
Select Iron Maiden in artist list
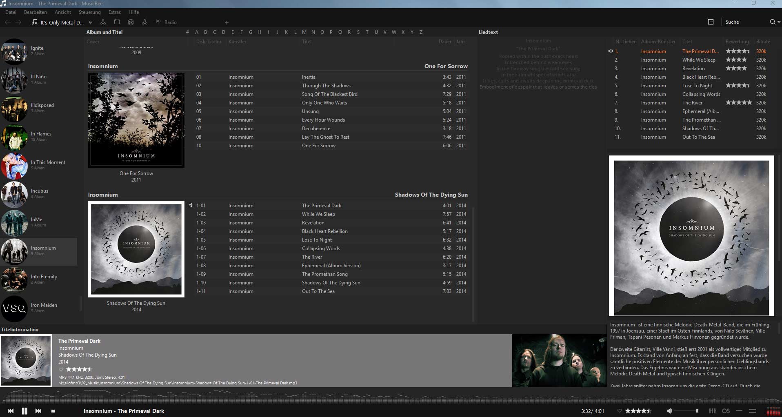pos(39,308)
